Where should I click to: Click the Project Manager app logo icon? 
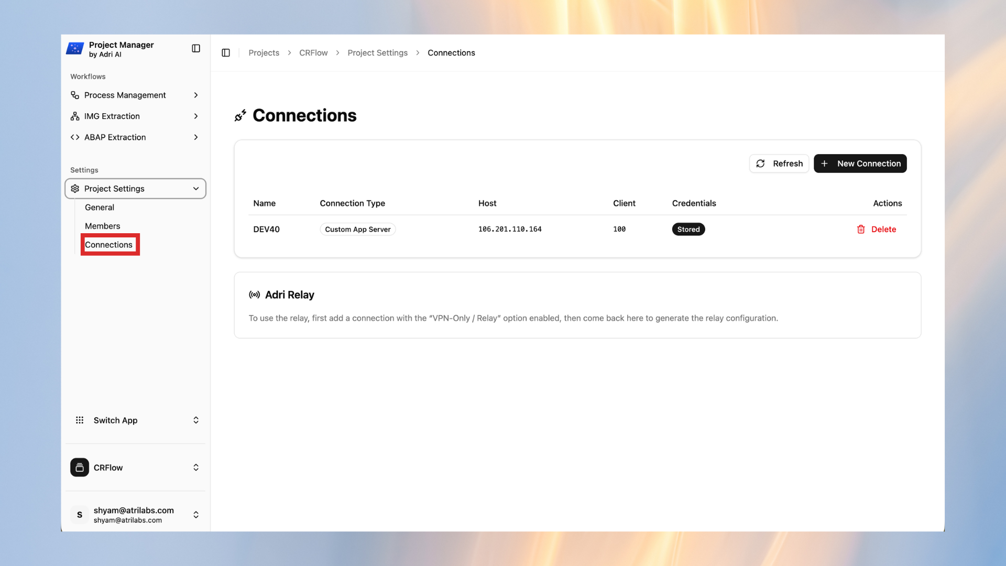pos(75,49)
